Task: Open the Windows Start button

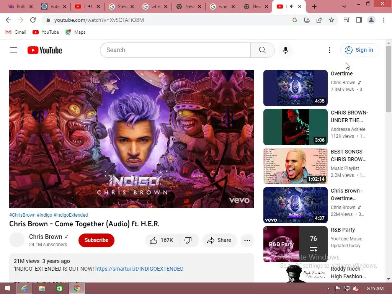Action: pyautogui.click(x=7, y=288)
